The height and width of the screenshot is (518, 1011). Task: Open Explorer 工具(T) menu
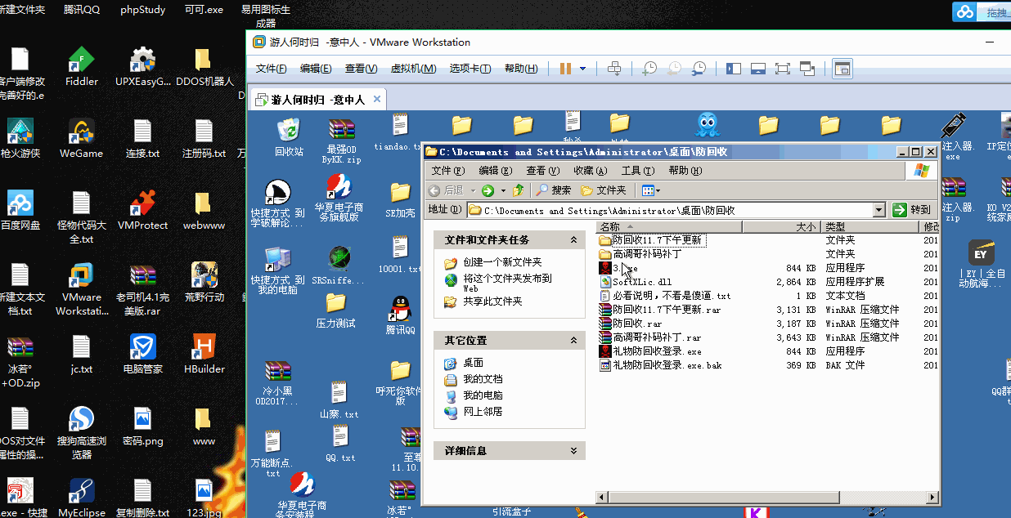[x=637, y=171]
